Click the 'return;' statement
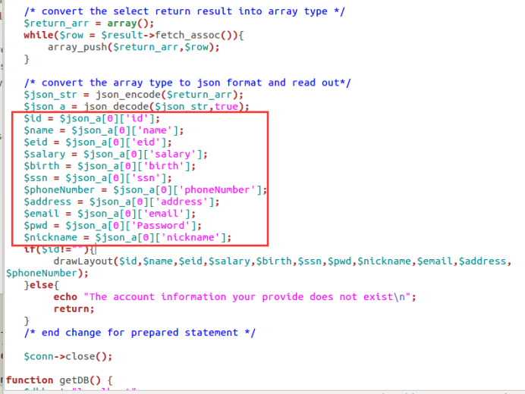 pyautogui.click(x=74, y=308)
